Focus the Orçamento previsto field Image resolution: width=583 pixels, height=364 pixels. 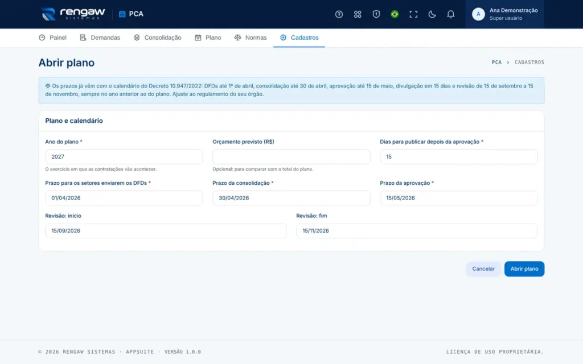[291, 157]
